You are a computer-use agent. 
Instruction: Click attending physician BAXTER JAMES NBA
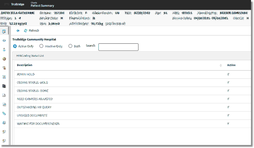(x=234, y=13)
